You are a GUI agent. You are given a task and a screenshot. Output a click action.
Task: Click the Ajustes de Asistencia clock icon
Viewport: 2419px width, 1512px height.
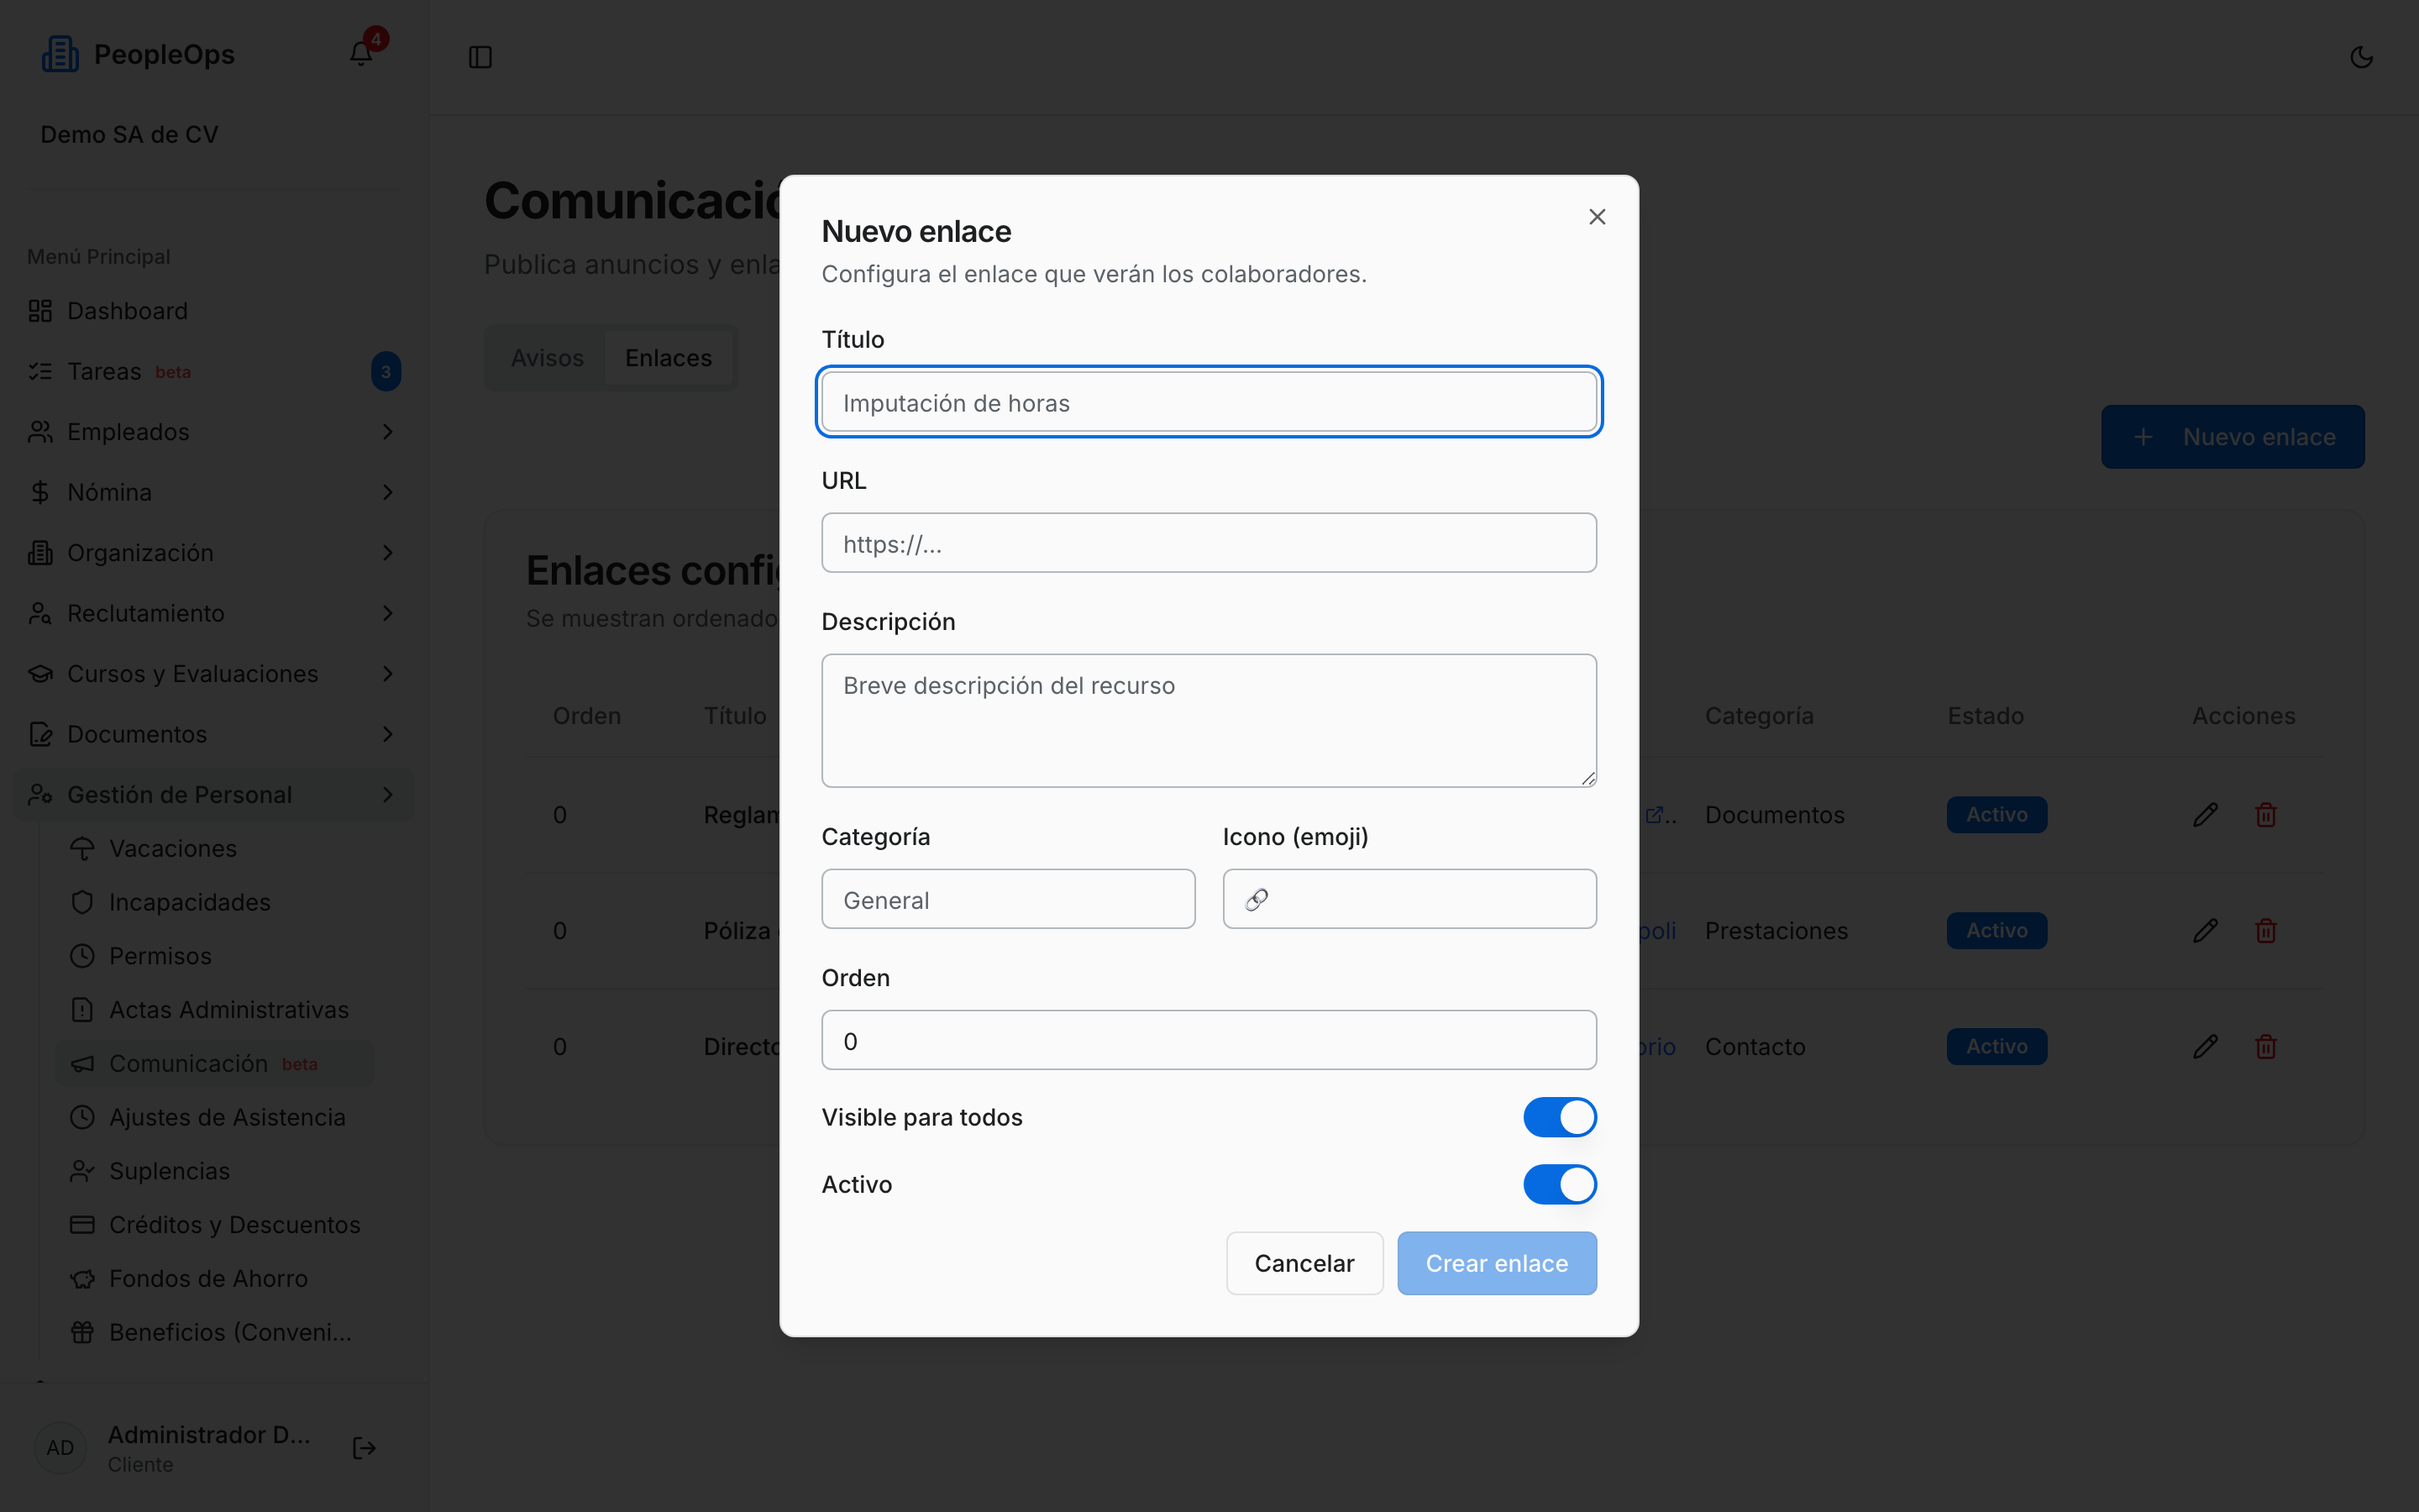point(82,1117)
